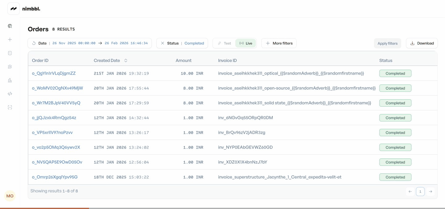Select the search explorer globe icon
The width and height of the screenshot is (445, 209).
pos(10,26)
